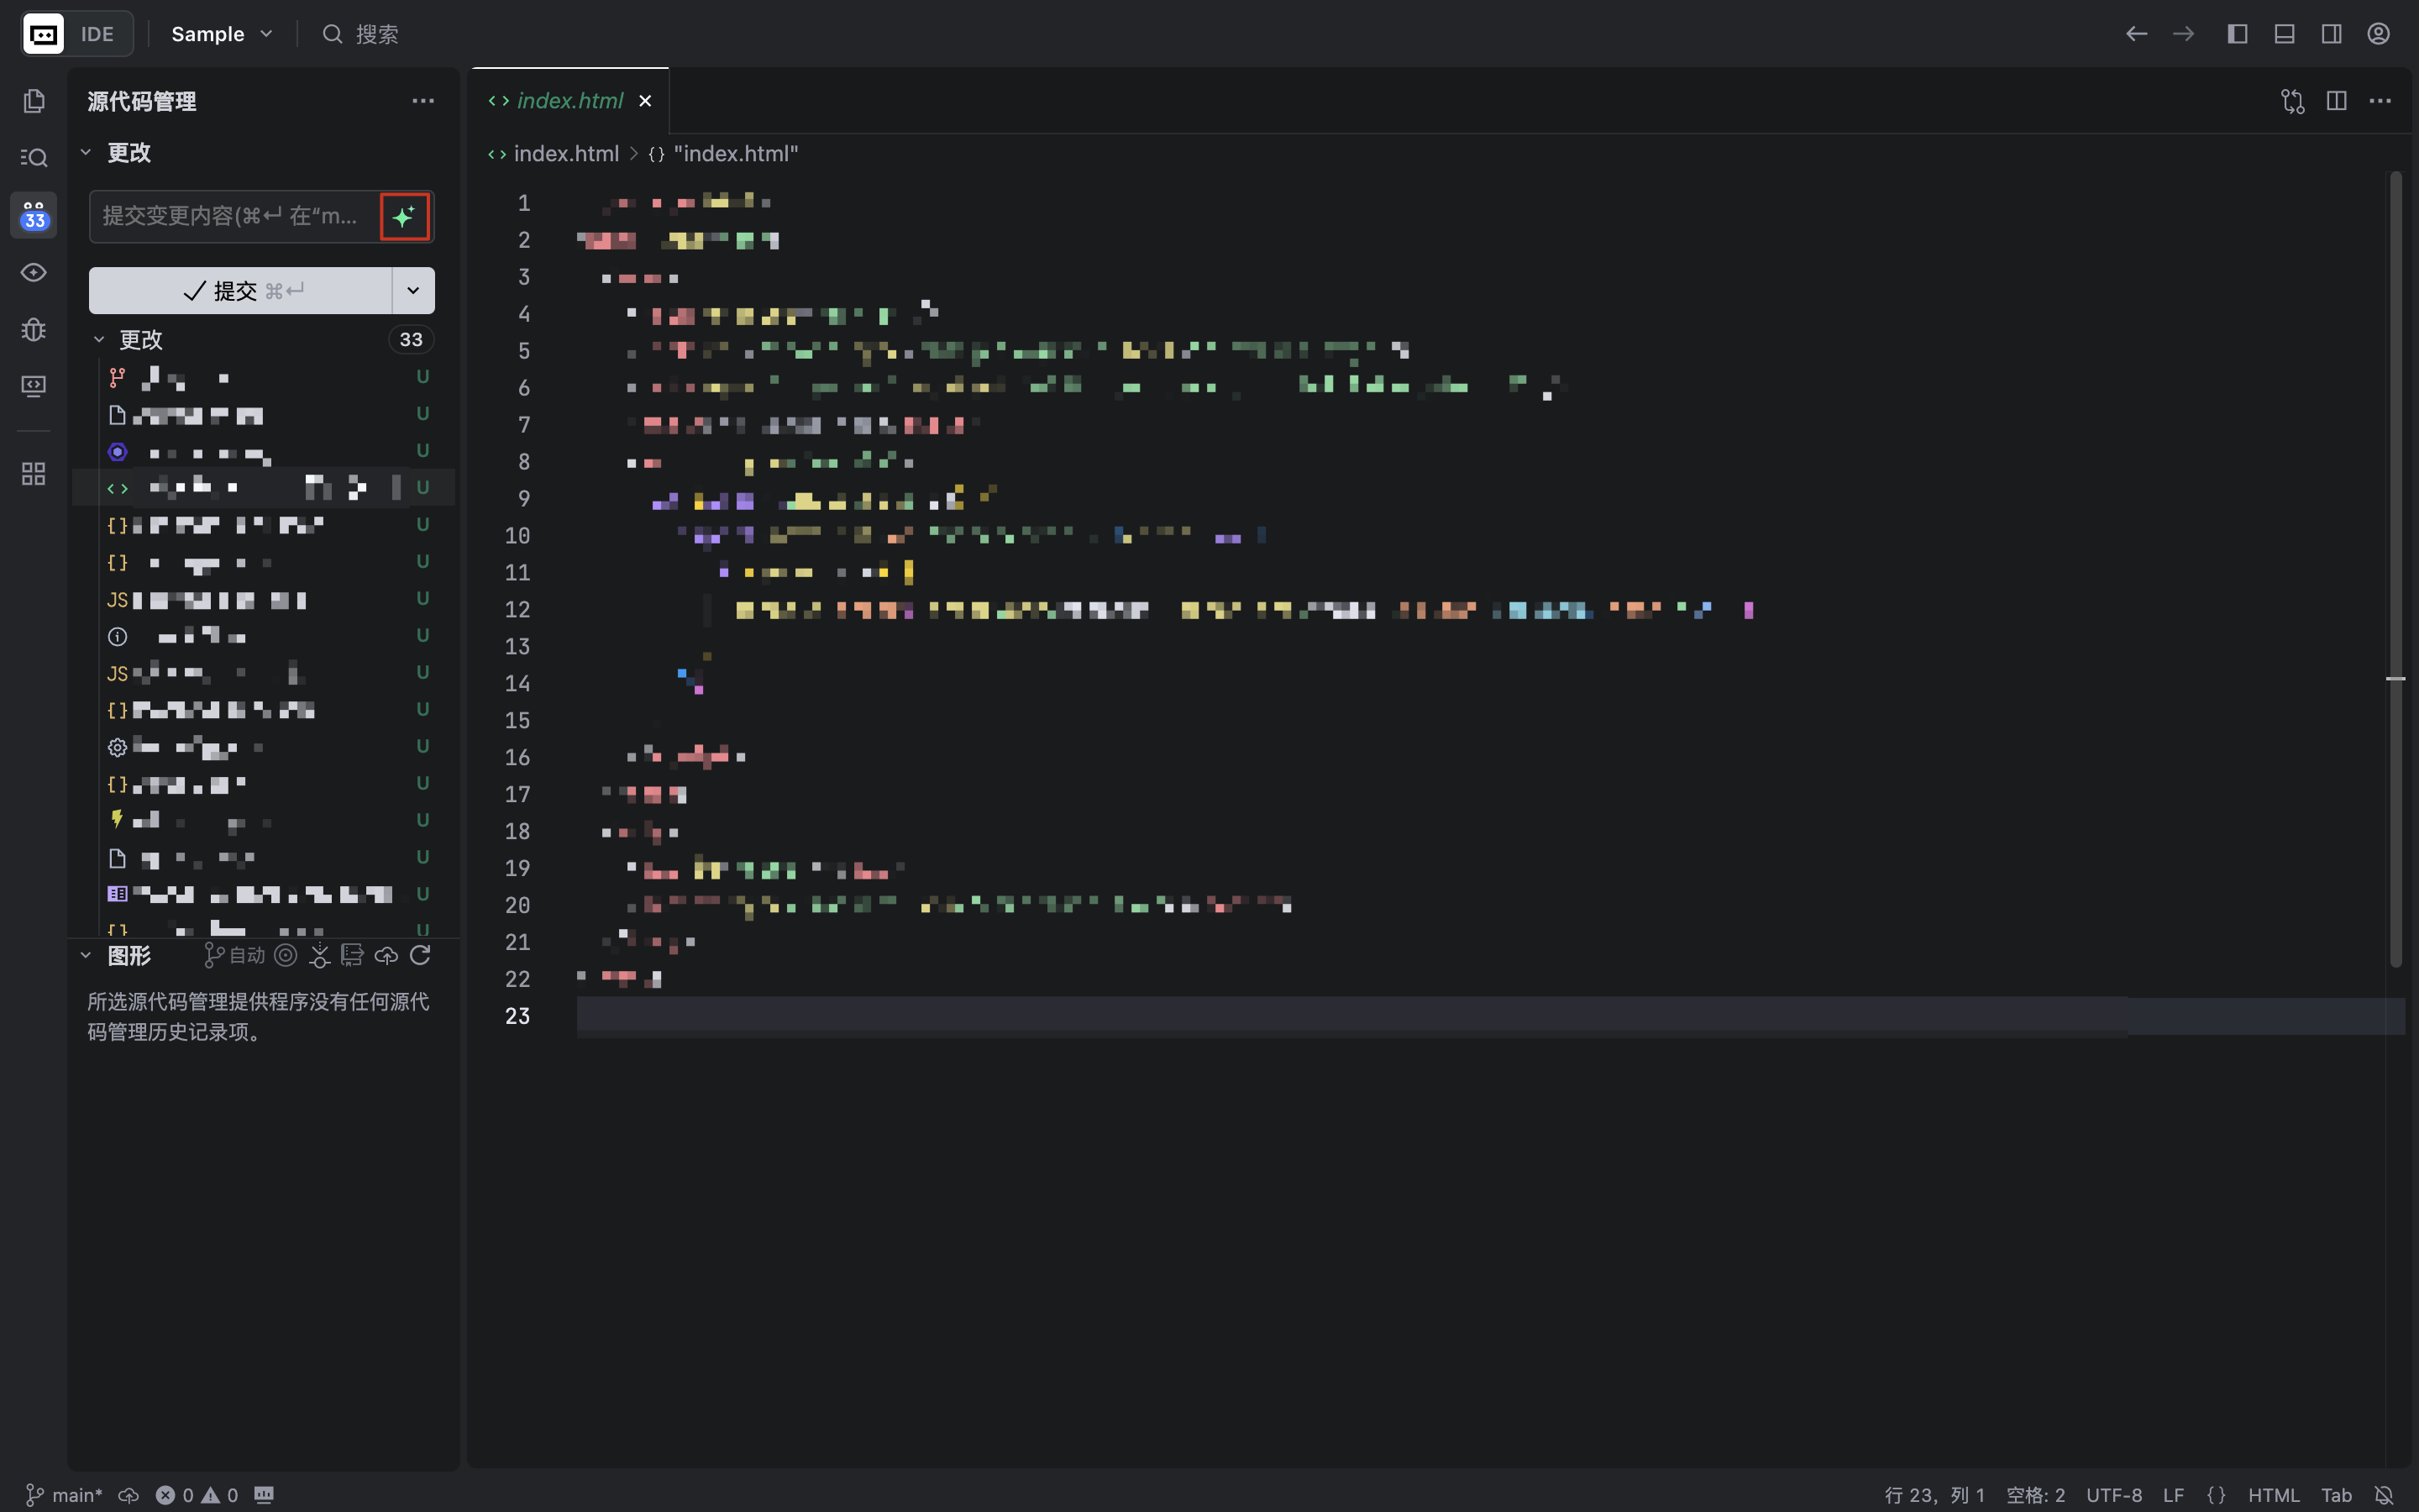Collapse the 图形 section

86,955
